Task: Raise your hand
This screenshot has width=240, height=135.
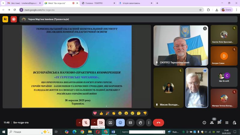Action: [x=140, y=122]
